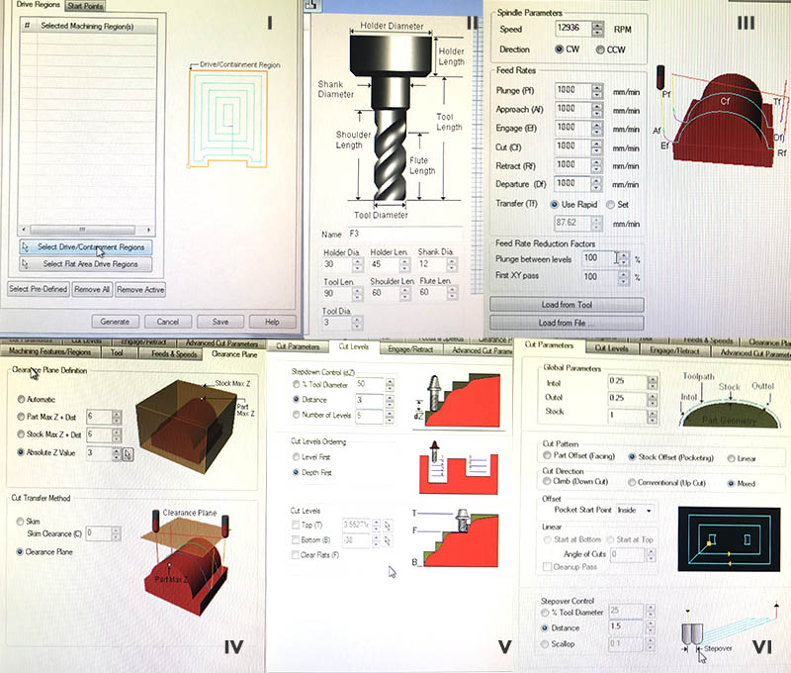Open Machining Features/Regions tab
This screenshot has height=673, width=791.
pyautogui.click(x=50, y=351)
